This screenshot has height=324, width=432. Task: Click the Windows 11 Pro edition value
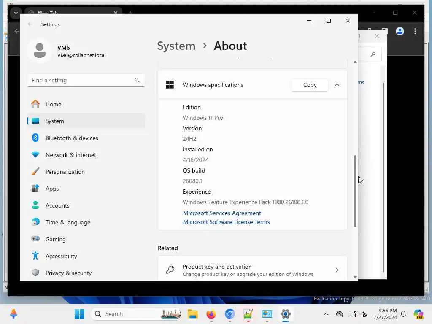tap(203, 118)
